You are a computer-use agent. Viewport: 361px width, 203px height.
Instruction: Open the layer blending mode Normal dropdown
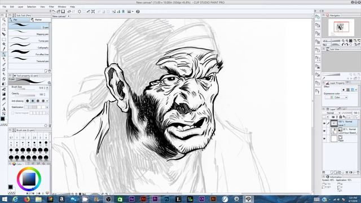(333, 113)
